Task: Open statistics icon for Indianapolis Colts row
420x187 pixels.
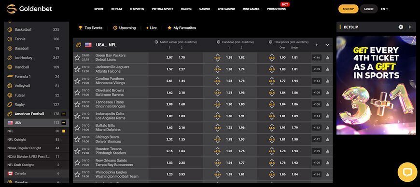Action: [x=327, y=116]
